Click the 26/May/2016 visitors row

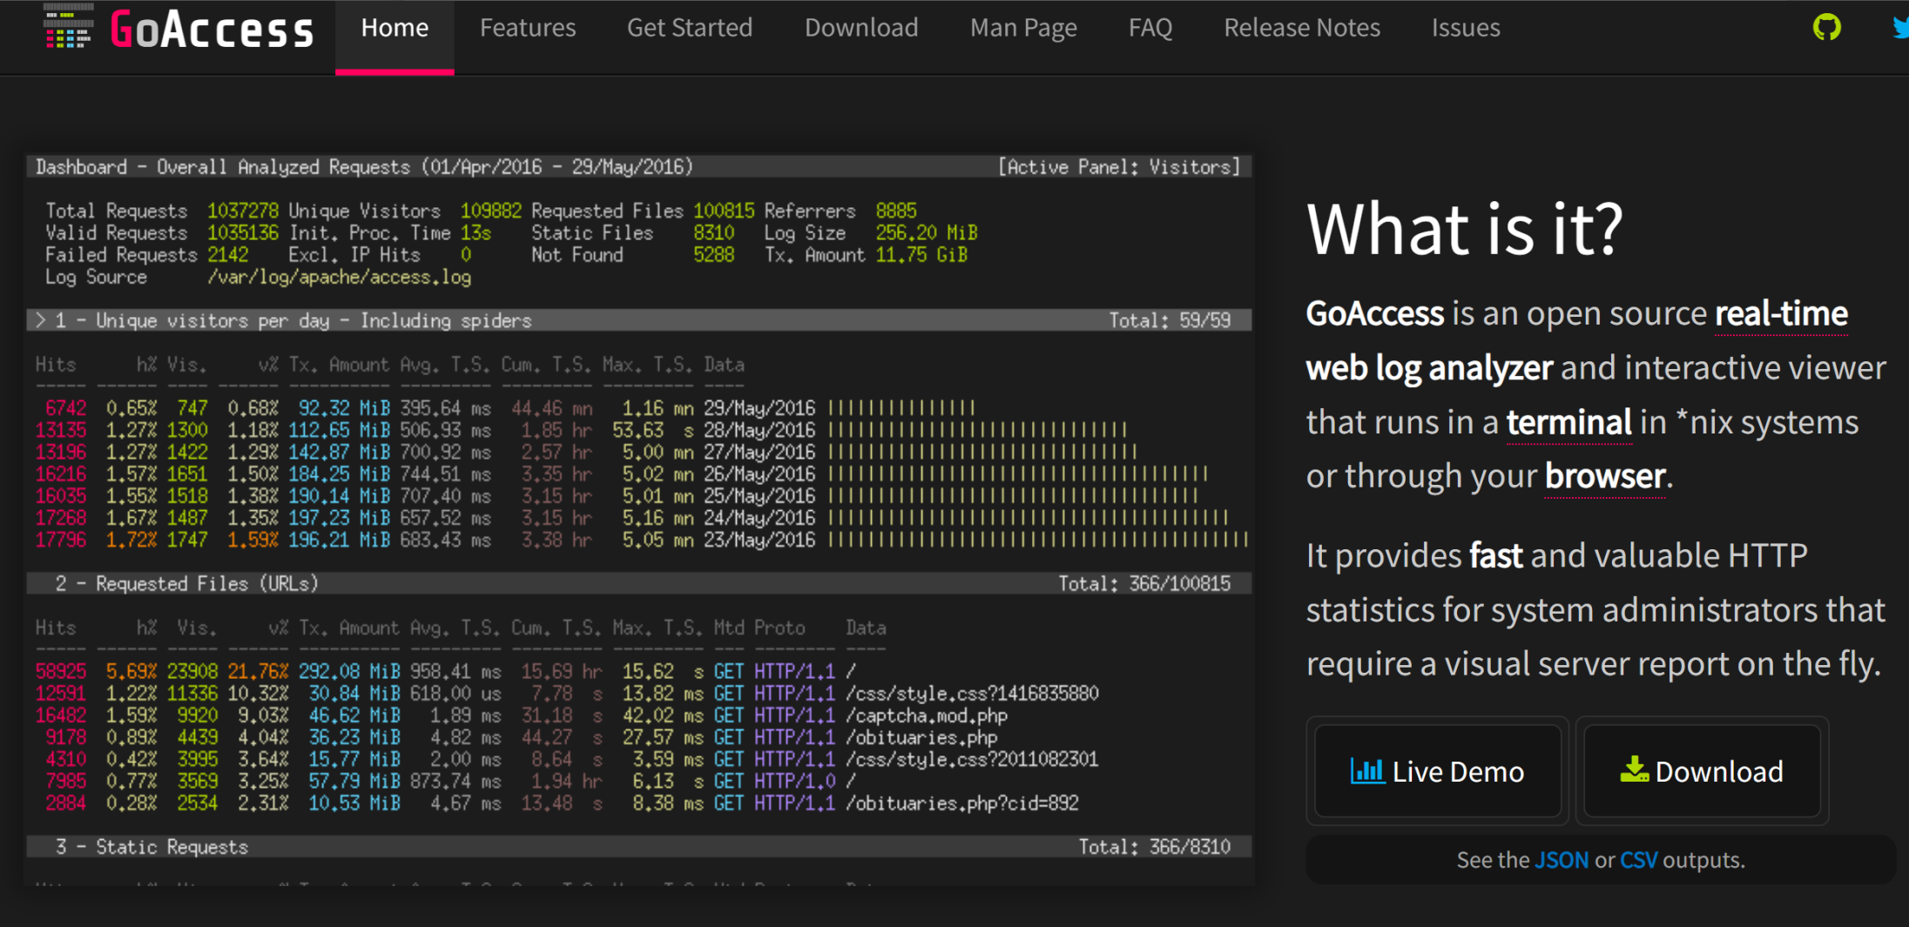621,474
